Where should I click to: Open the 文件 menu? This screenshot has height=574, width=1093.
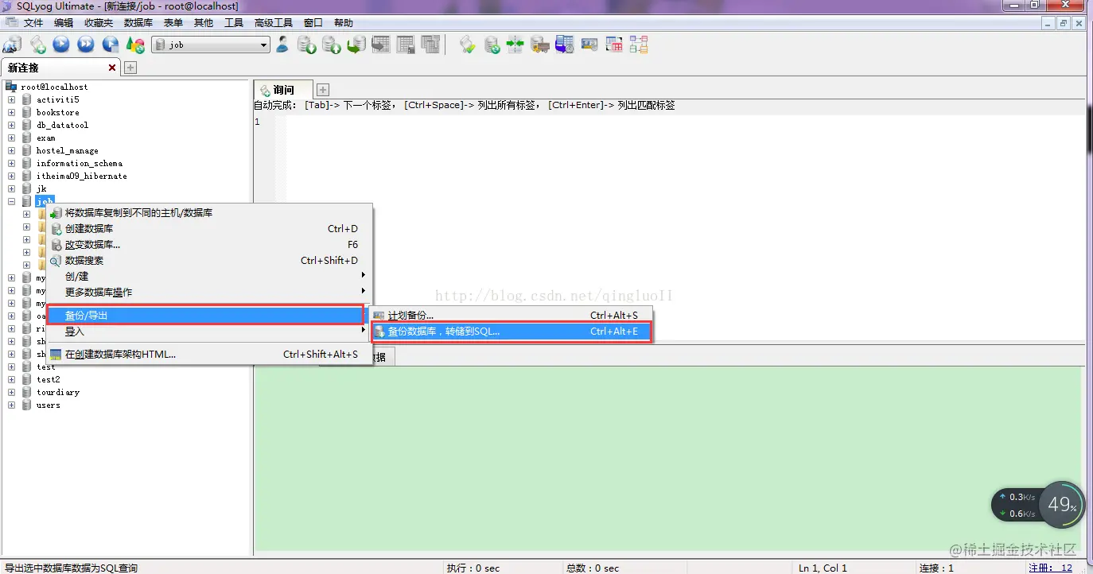[33, 23]
